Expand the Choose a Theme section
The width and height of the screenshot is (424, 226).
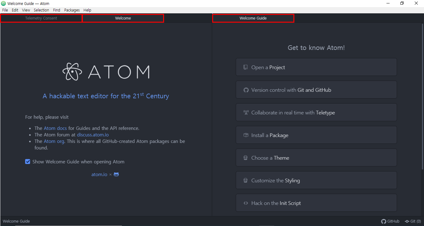[x=316, y=157]
